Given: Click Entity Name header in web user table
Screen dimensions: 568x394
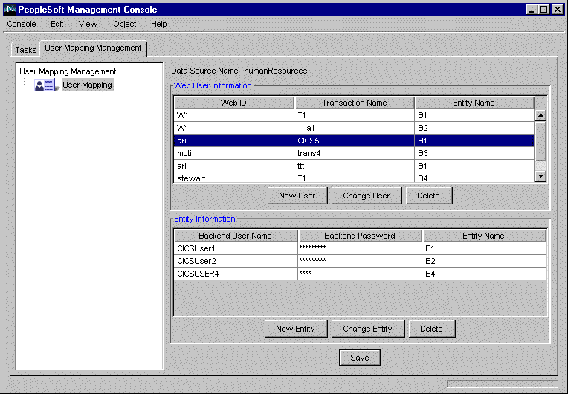Looking at the screenshot, I should coord(474,103).
